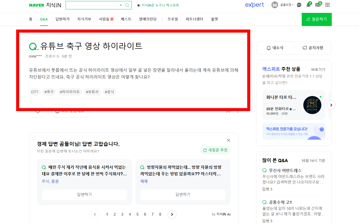Go to recommendation page 6
359x224 pixels.
click(145, 214)
